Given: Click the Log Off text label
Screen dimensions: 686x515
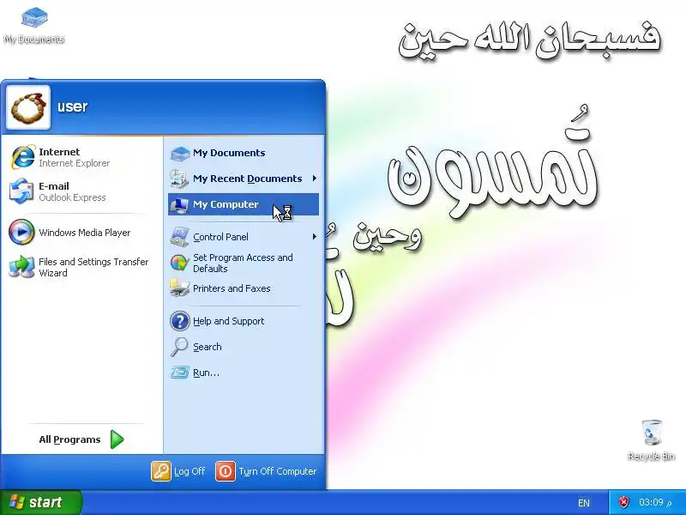Looking at the screenshot, I should click(190, 471).
